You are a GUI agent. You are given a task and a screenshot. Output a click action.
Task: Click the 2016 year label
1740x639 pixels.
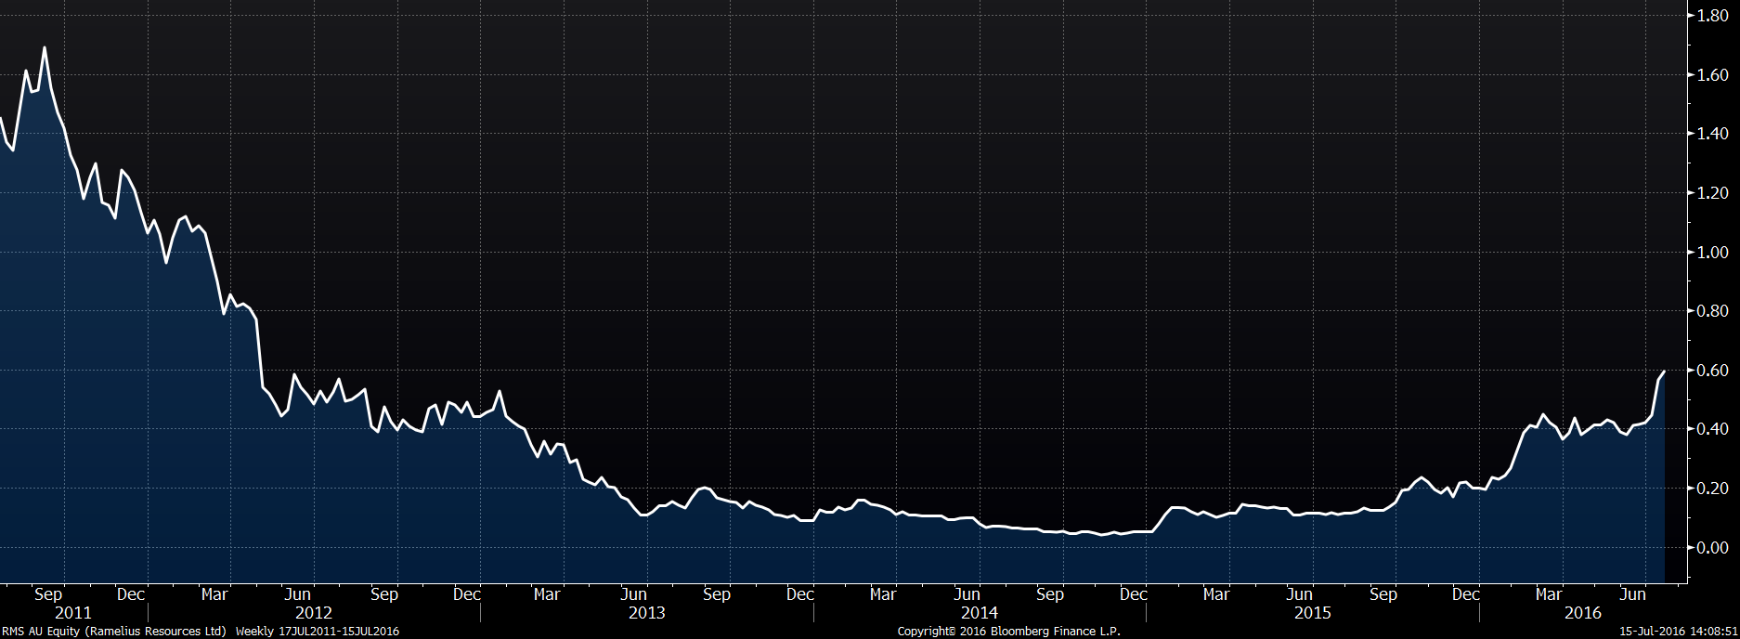[x=1583, y=613]
